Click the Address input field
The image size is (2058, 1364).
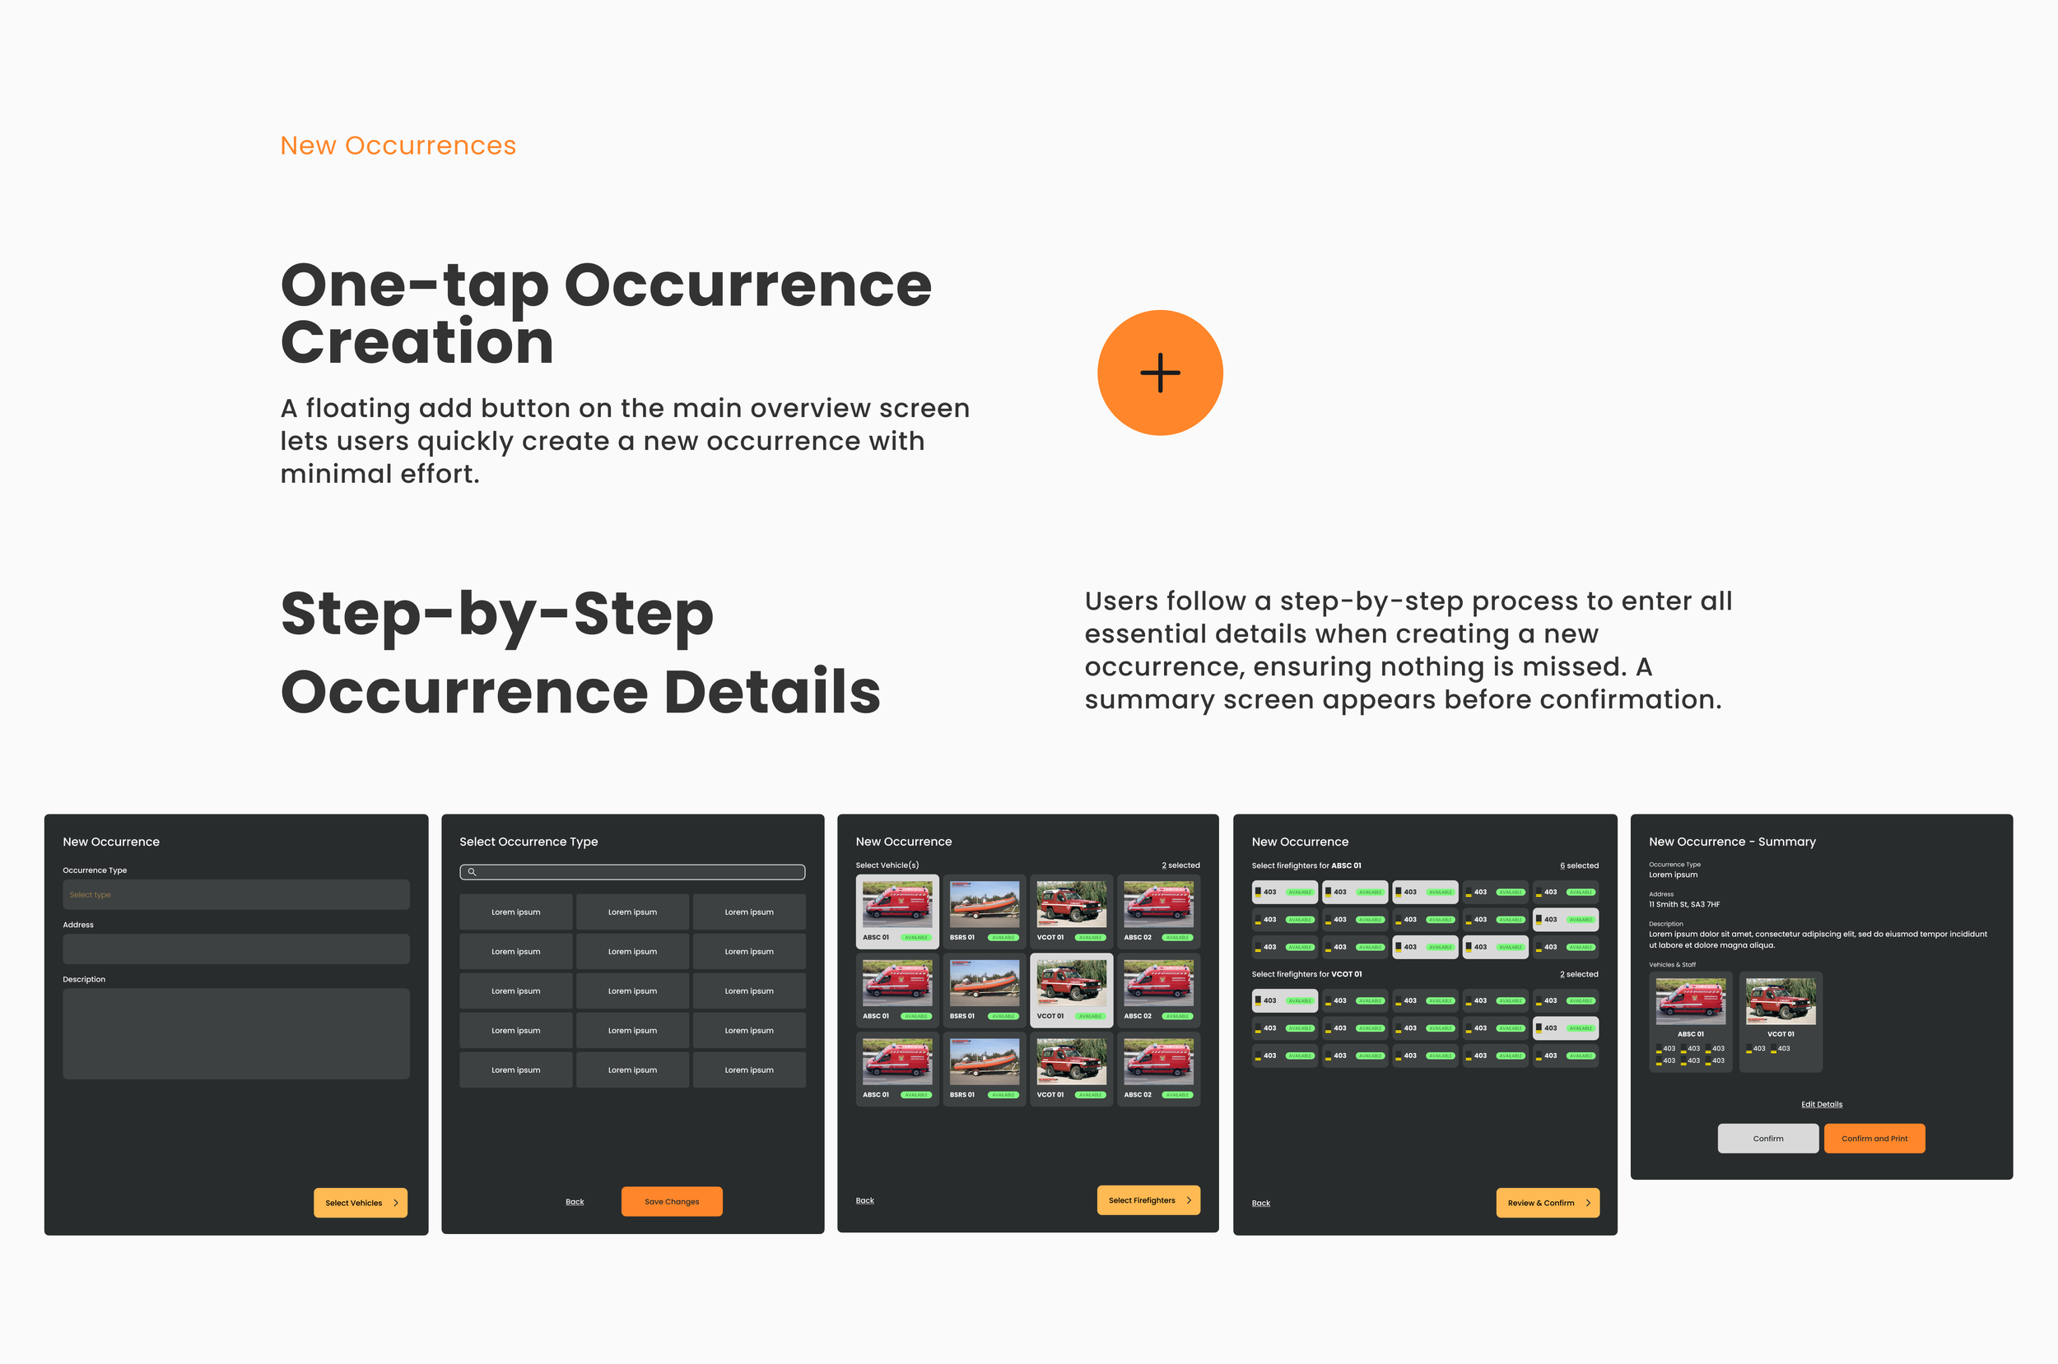(235, 949)
